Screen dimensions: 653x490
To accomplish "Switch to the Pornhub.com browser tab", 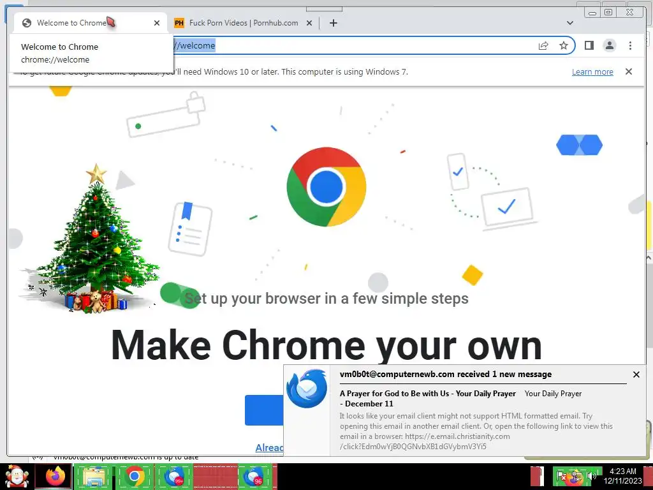I will 243,23.
